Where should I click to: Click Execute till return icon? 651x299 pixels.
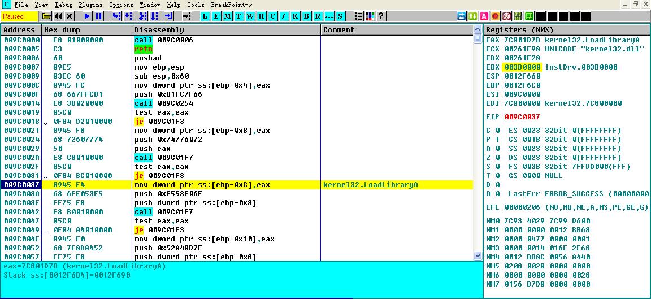coord(168,16)
